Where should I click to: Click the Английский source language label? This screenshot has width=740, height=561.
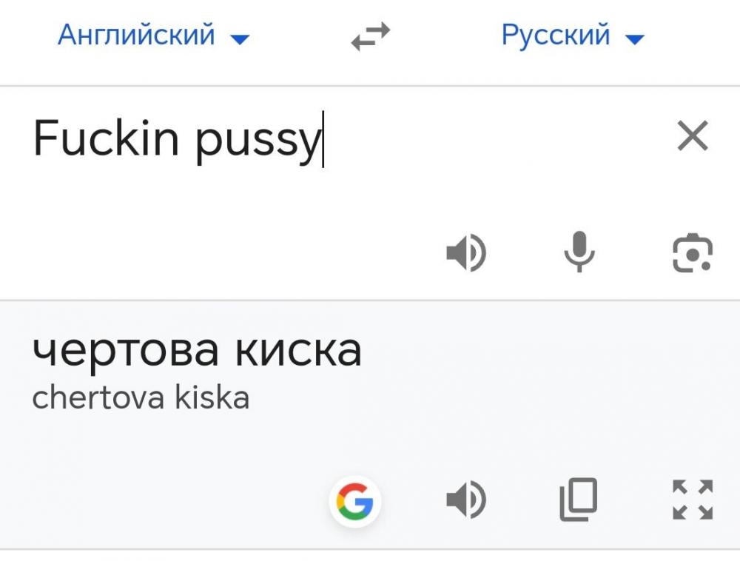pyautogui.click(x=136, y=35)
